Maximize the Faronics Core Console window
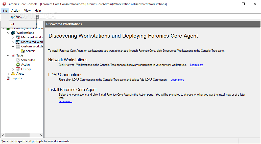Image resolution: width=261 pixels, height=144 pixels. coord(243,4)
